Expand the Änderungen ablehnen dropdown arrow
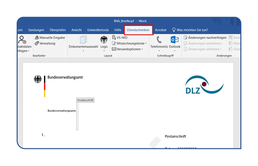Screen dimensions: 258x166 tap(221, 49)
